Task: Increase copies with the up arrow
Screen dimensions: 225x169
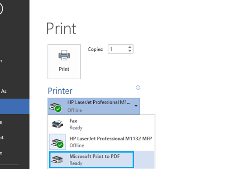Action: tap(130, 47)
